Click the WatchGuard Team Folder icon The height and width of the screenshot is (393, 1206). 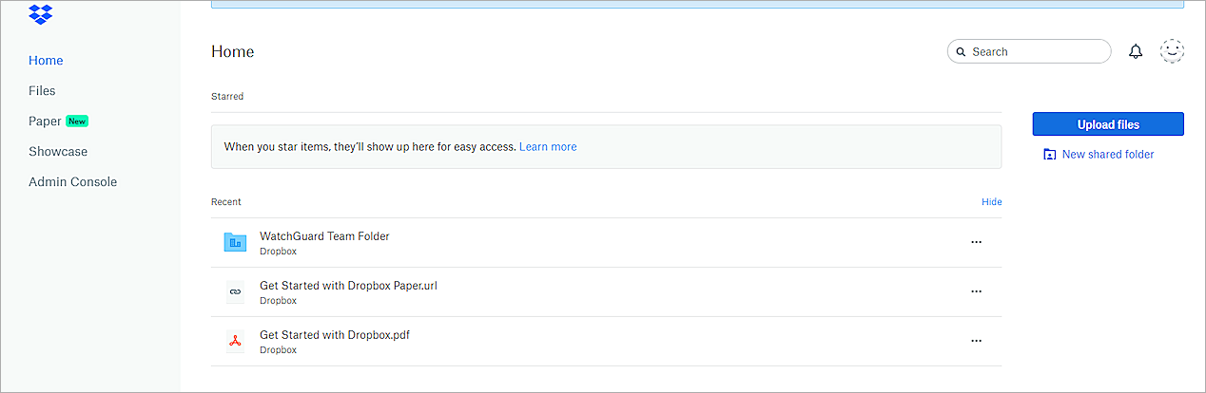pos(235,242)
